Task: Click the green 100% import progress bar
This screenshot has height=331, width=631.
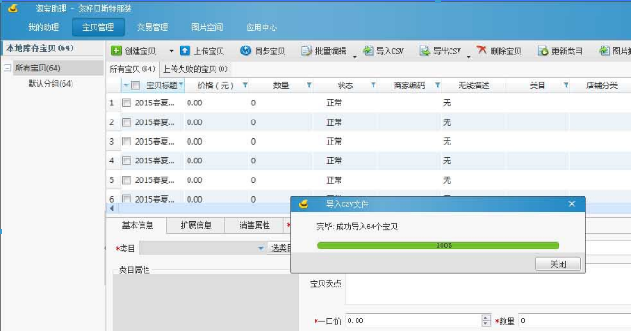Action: [x=438, y=245]
